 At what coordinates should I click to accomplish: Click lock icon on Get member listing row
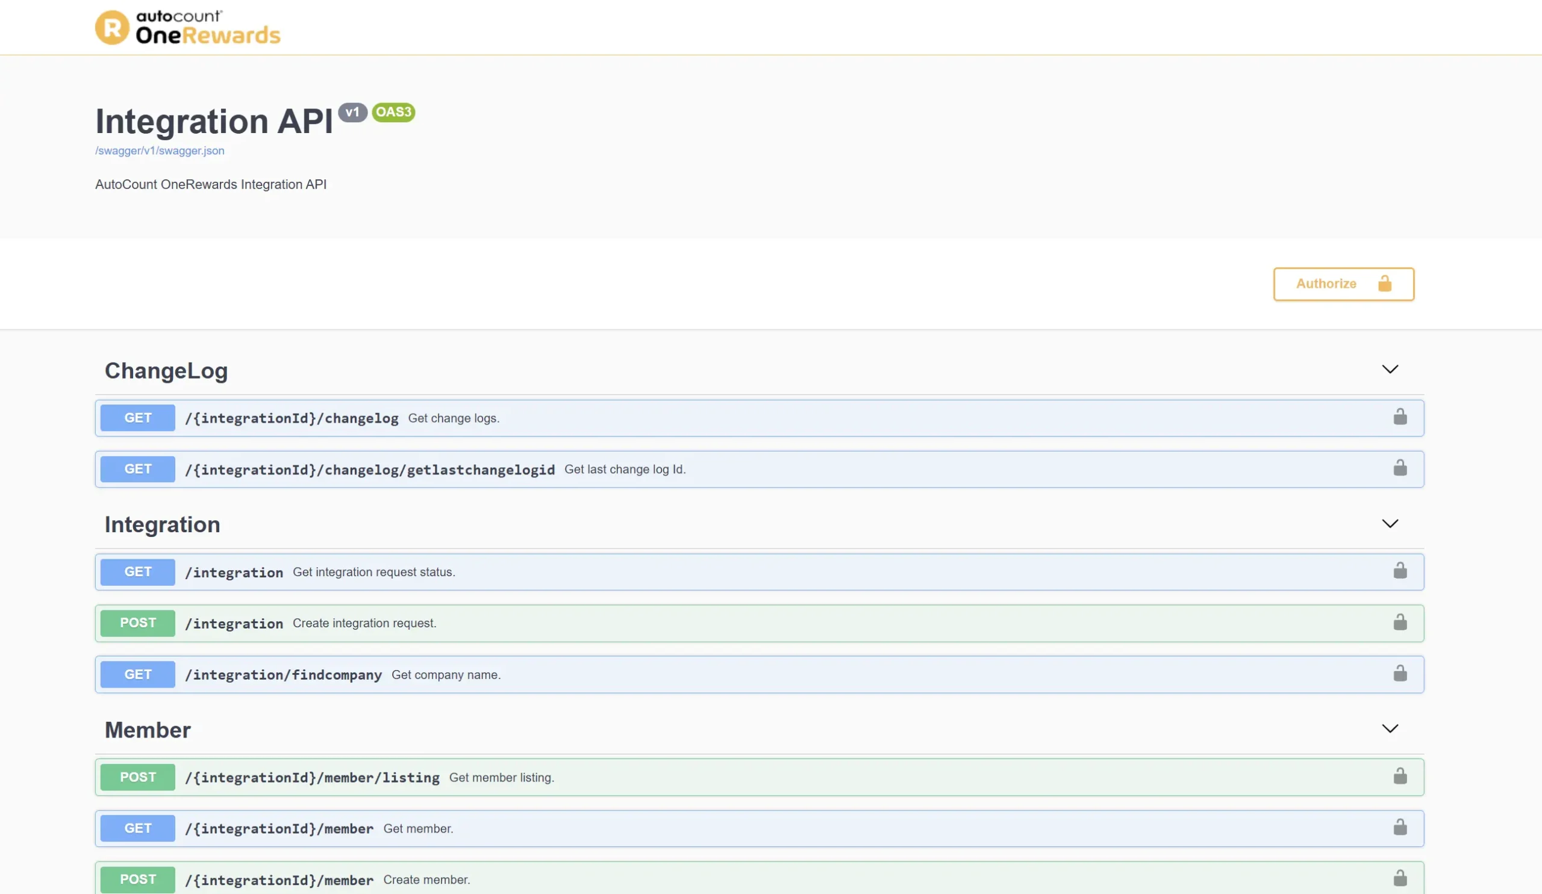pyautogui.click(x=1400, y=777)
